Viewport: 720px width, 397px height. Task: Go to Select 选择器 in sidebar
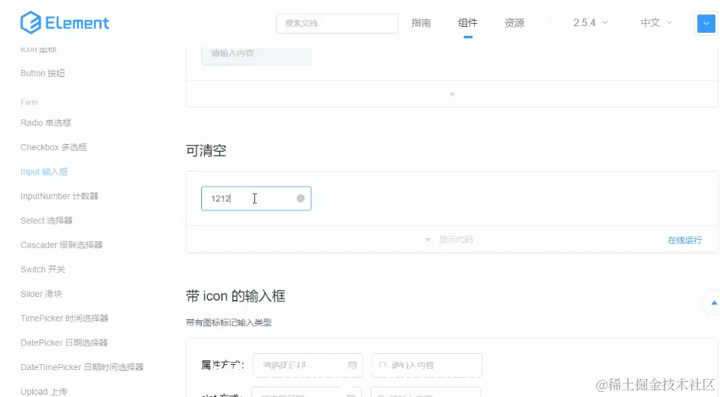46,220
